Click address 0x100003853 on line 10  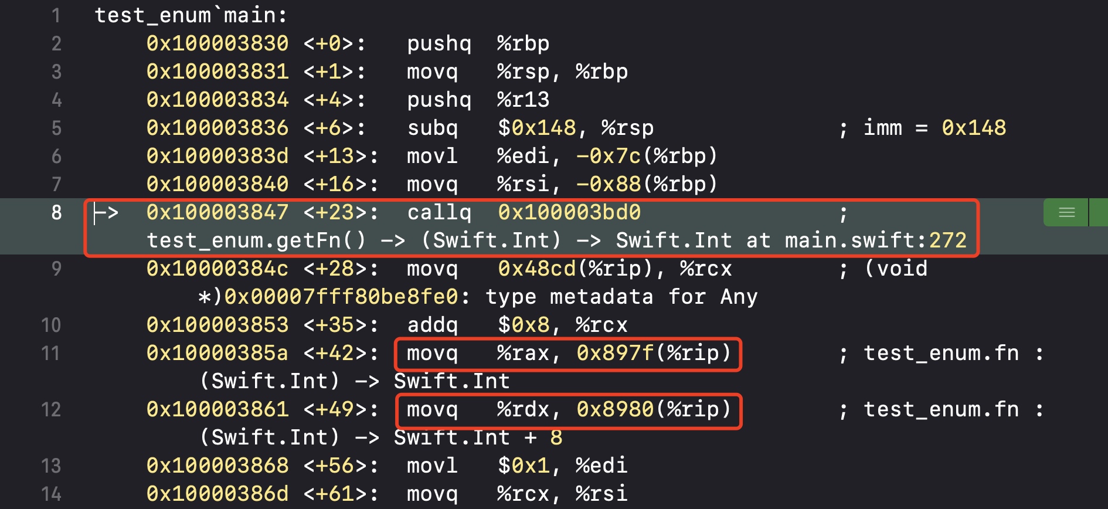pos(217,325)
